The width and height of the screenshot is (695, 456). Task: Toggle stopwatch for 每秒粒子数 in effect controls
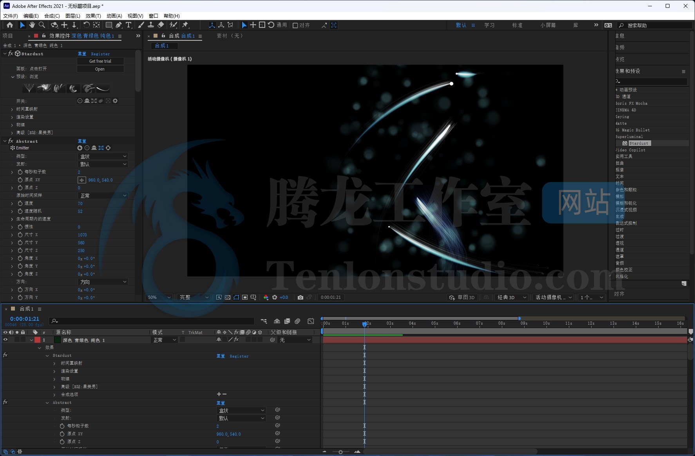[x=20, y=172]
